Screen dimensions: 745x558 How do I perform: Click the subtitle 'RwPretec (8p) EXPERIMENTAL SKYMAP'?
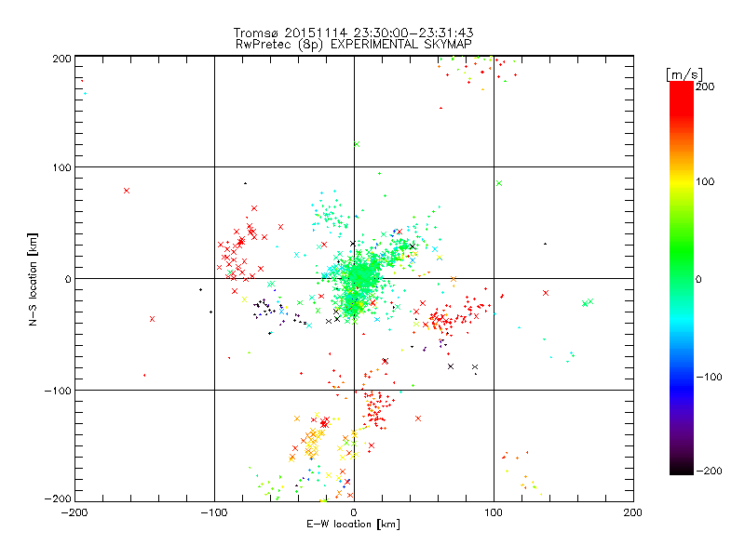coord(354,45)
